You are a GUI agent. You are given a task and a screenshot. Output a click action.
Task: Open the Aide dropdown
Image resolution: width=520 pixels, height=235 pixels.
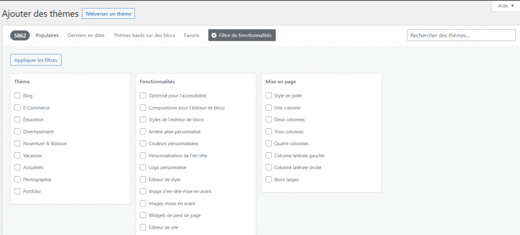tap(505, 6)
